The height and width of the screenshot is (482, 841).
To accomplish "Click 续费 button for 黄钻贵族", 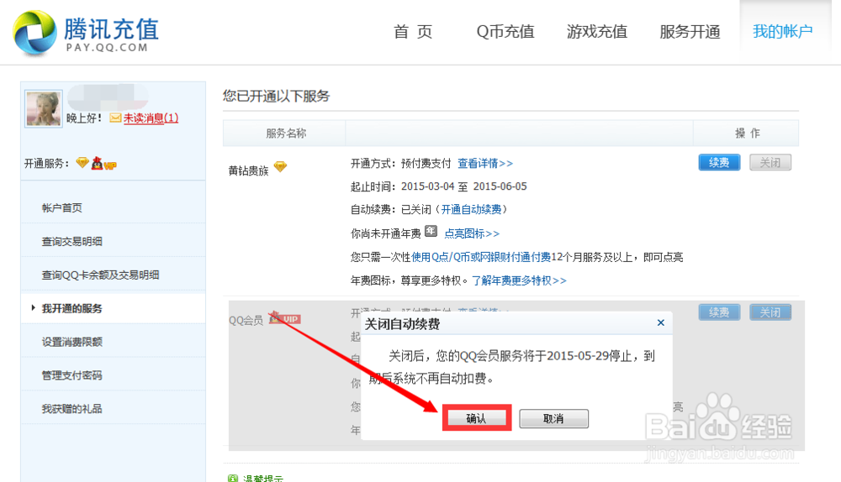I will tap(719, 162).
